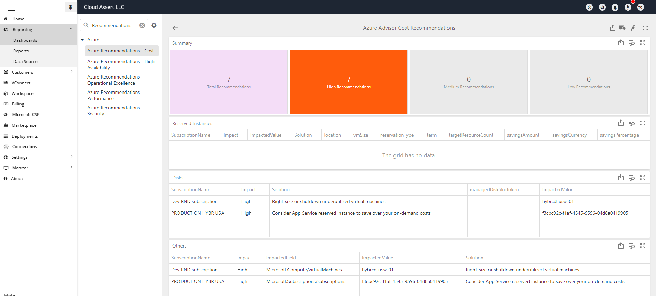Go to Reports in the sidebar
Viewport: 656px width, 296px height.
tap(21, 51)
